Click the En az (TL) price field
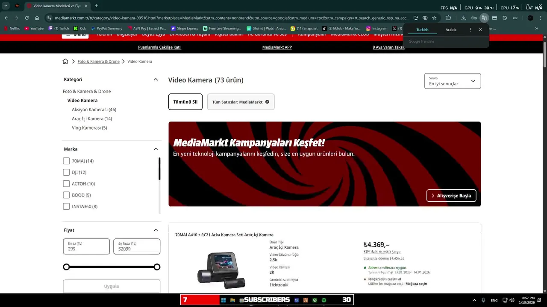Image resolution: width=547 pixels, height=307 pixels. pyautogui.click(x=86, y=246)
